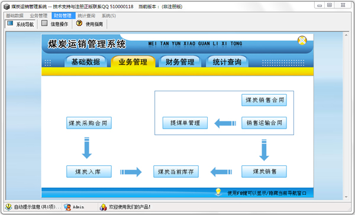Click the scrollbar down arrow

(x=346, y=197)
